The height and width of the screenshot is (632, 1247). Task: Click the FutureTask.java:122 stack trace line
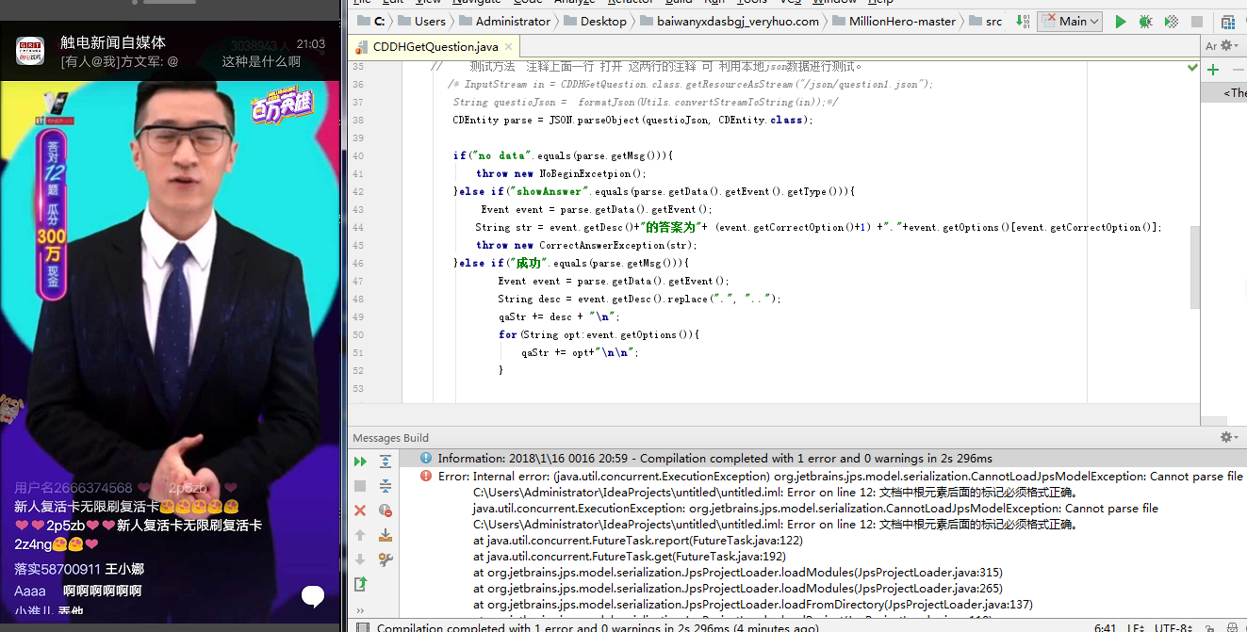coord(638,541)
